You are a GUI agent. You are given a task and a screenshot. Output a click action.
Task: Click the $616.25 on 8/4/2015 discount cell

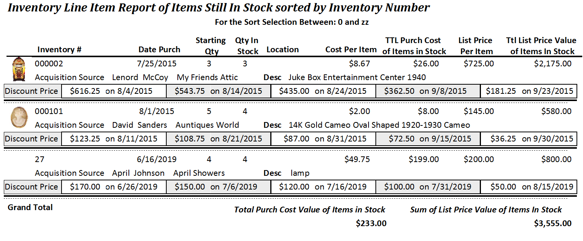click(114, 91)
